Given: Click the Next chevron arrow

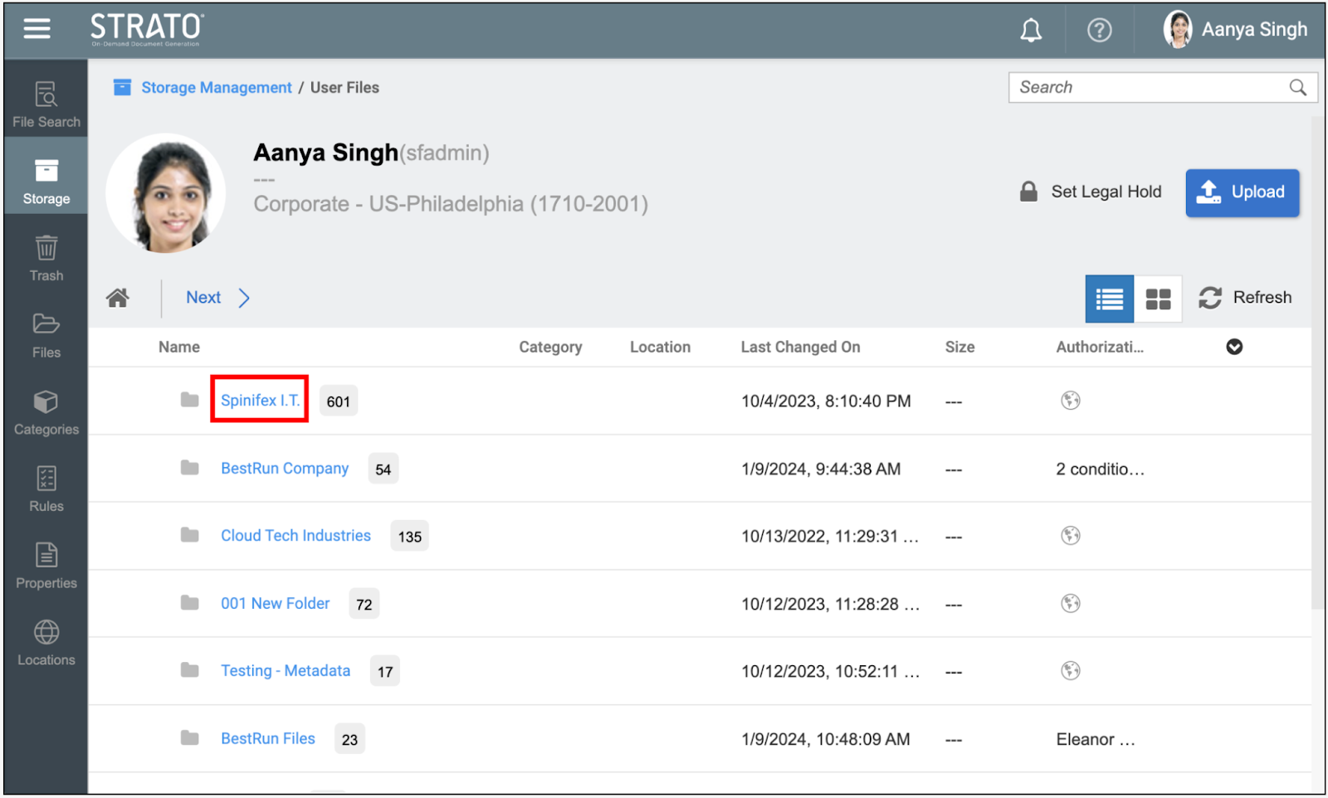Looking at the screenshot, I should (x=244, y=298).
